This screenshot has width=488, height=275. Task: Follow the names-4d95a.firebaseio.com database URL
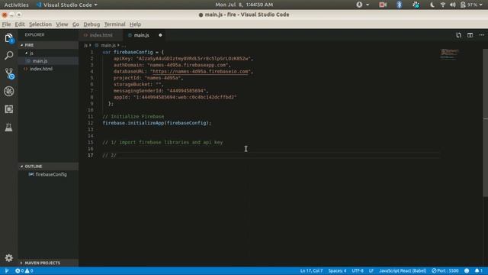click(200, 71)
